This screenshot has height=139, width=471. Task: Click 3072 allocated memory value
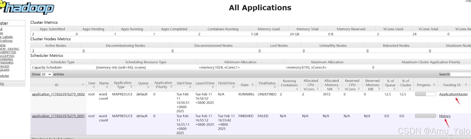(x=327, y=94)
